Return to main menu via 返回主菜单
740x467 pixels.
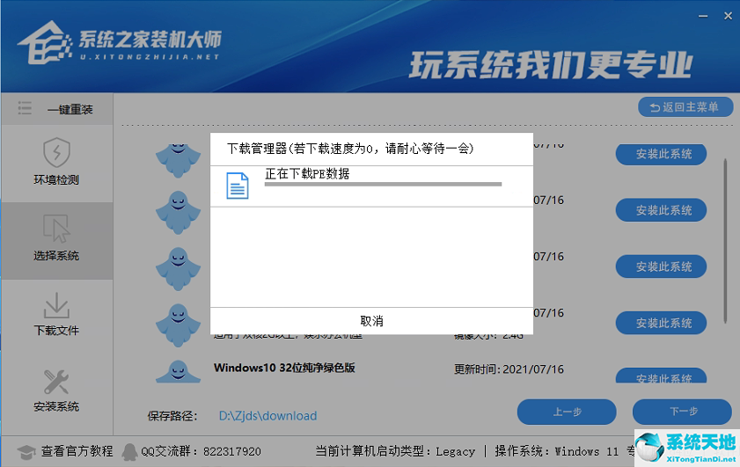[685, 107]
